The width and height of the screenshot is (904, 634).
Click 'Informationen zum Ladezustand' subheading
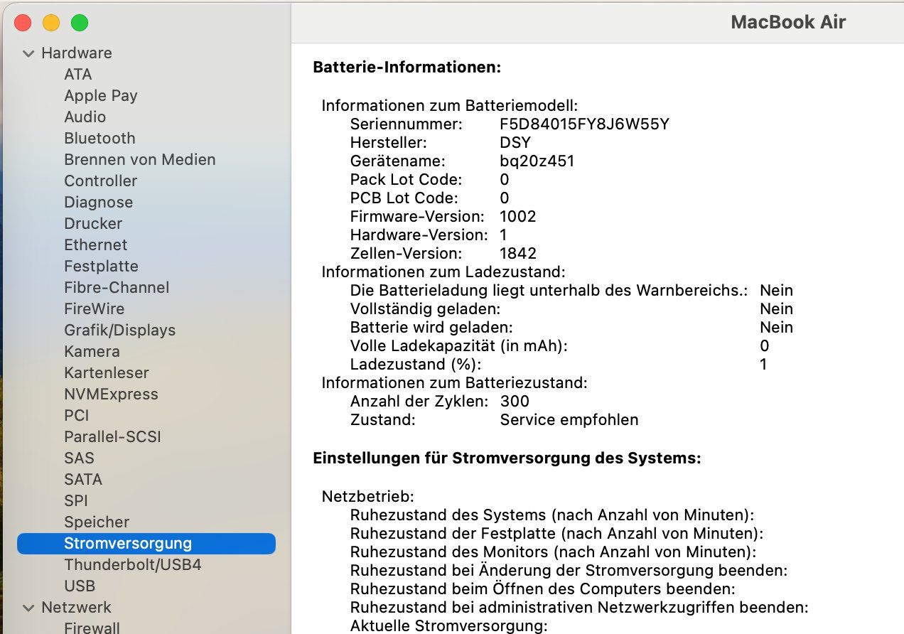coord(443,272)
